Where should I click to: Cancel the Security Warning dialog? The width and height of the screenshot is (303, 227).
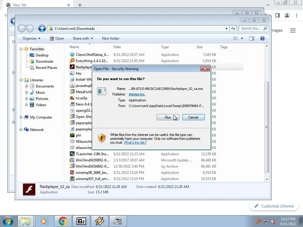pos(193,117)
